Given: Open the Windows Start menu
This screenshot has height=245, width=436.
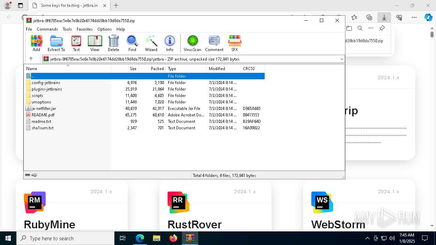Looking at the screenshot, I should [8, 238].
